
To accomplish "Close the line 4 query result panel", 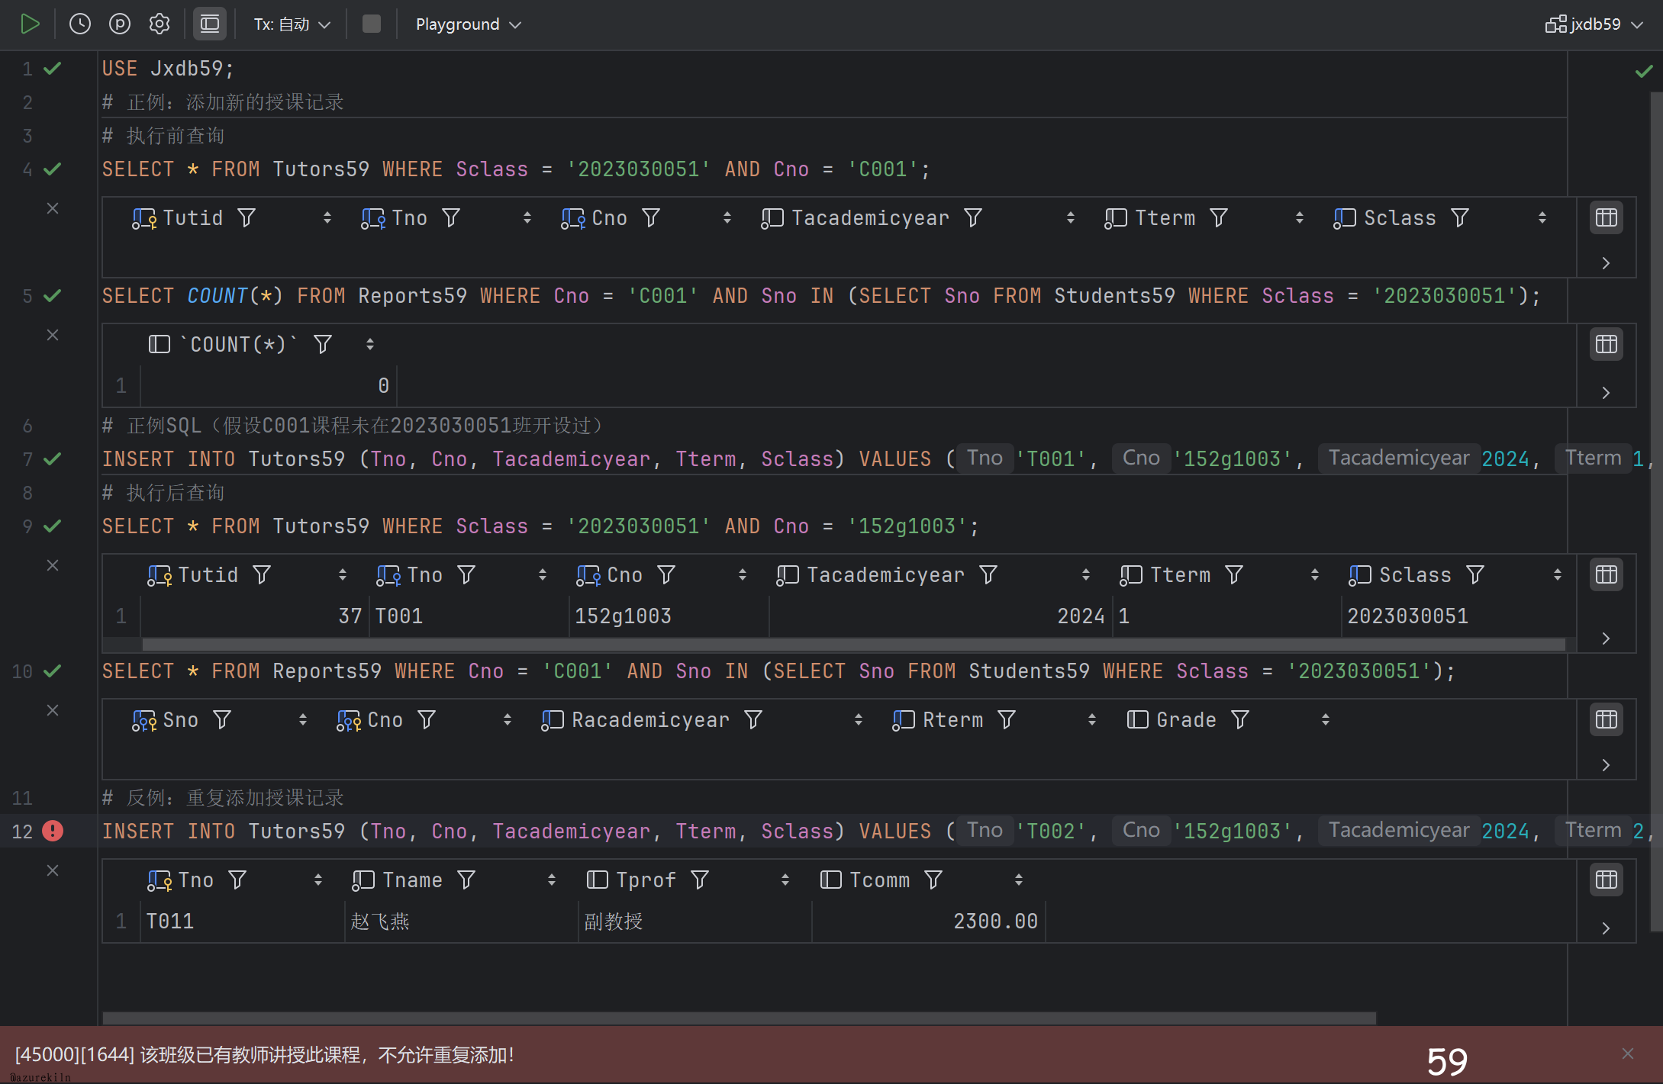I will pos(53,208).
